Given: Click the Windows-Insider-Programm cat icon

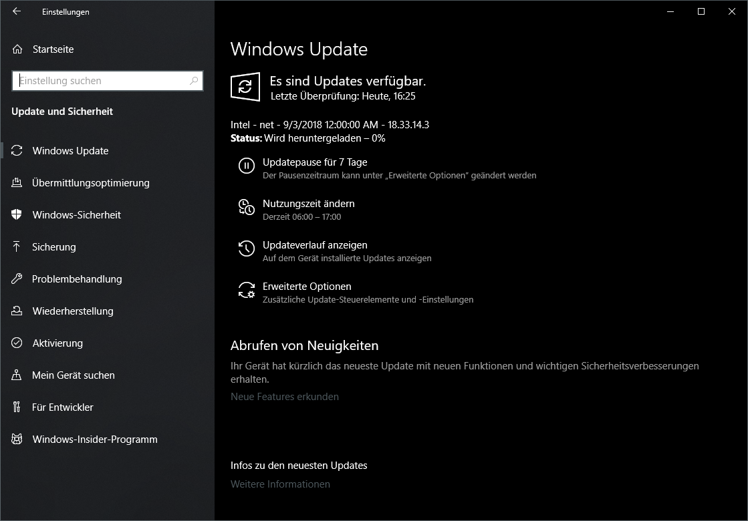Looking at the screenshot, I should click(x=17, y=439).
